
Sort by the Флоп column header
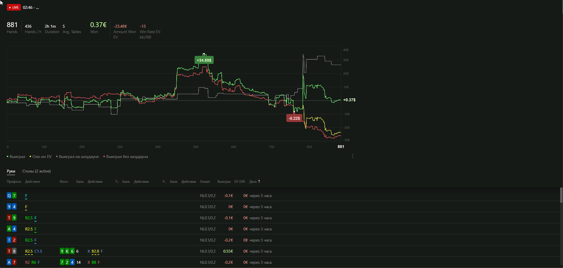[x=64, y=182]
